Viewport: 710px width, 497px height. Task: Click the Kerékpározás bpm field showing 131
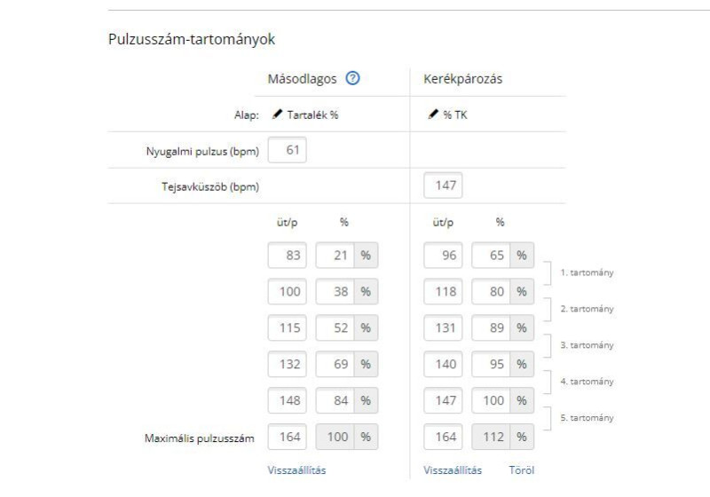[x=443, y=328]
